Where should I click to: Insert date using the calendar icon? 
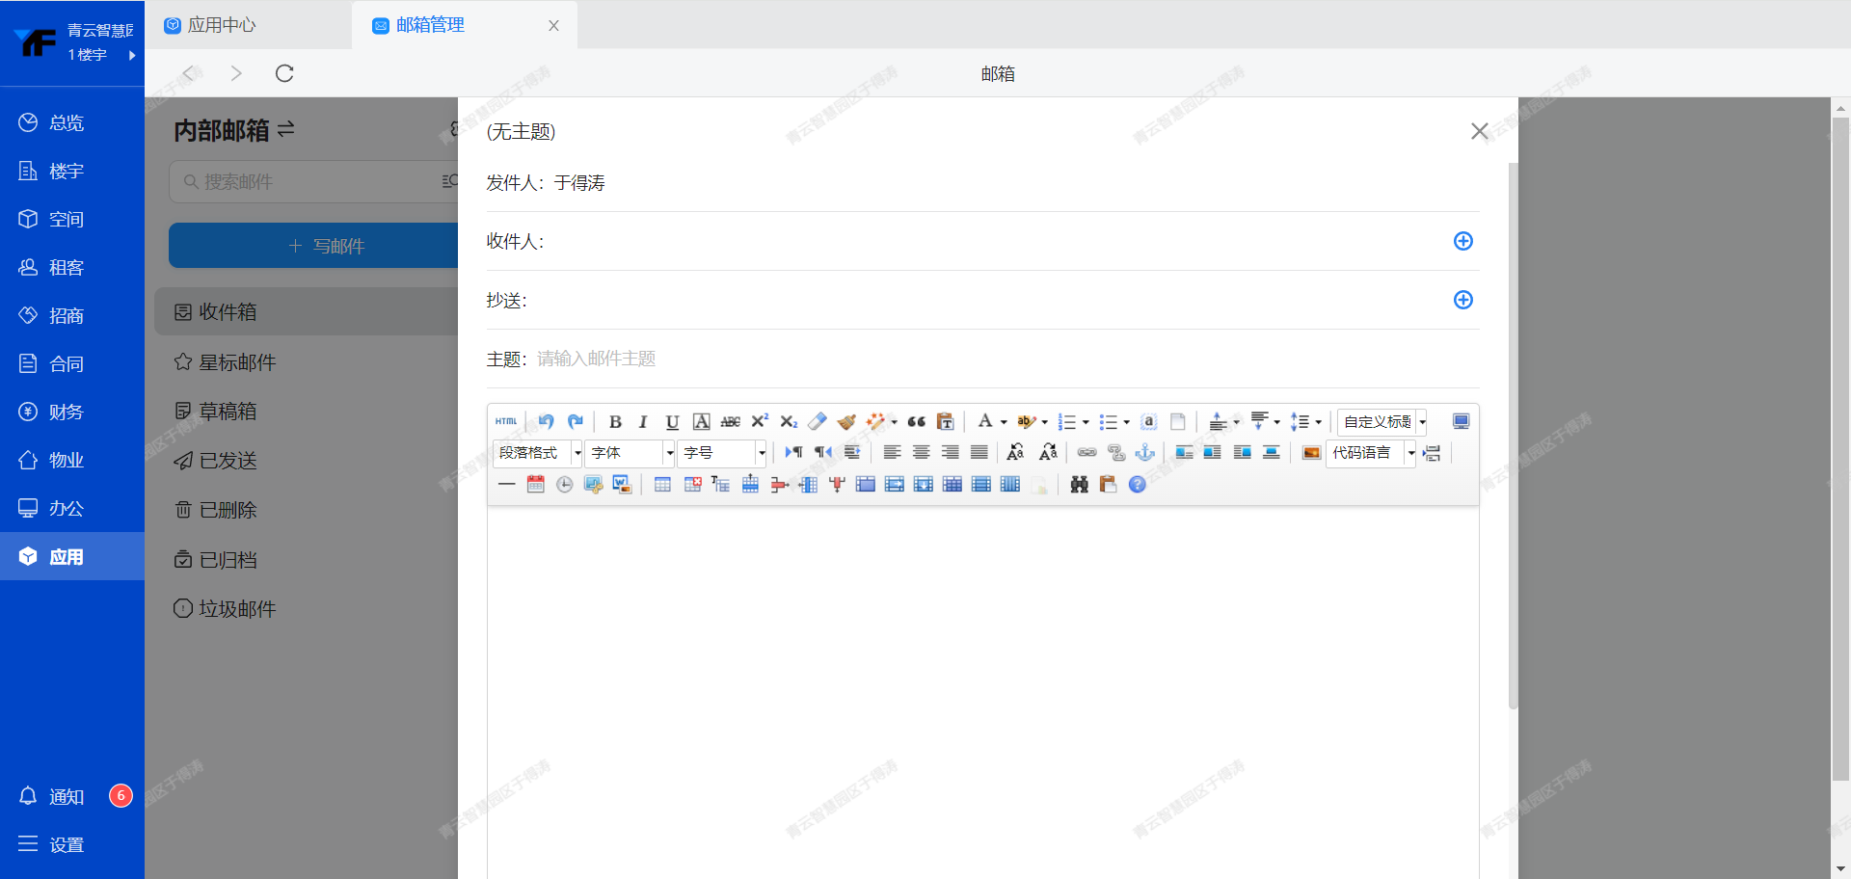(x=536, y=485)
